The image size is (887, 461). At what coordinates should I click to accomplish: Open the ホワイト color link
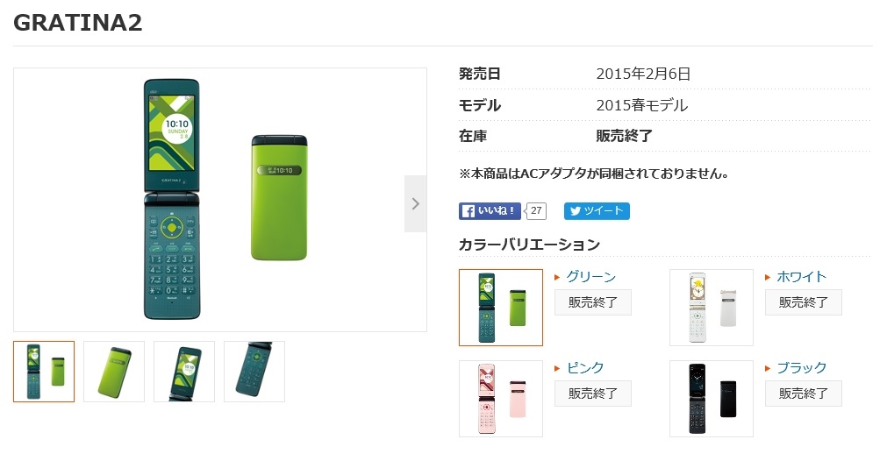801,277
